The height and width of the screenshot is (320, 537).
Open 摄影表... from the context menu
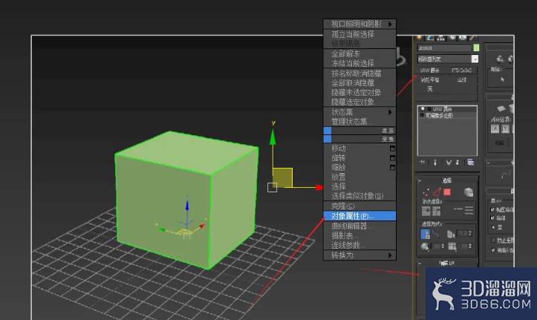point(359,235)
